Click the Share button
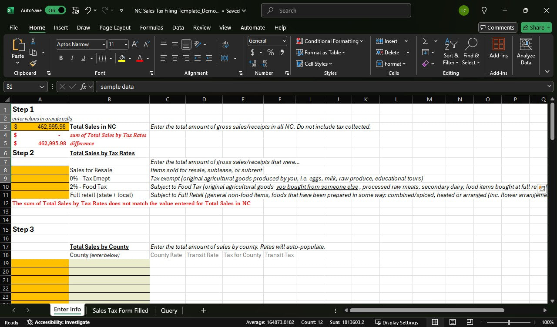557x327 pixels. (536, 27)
